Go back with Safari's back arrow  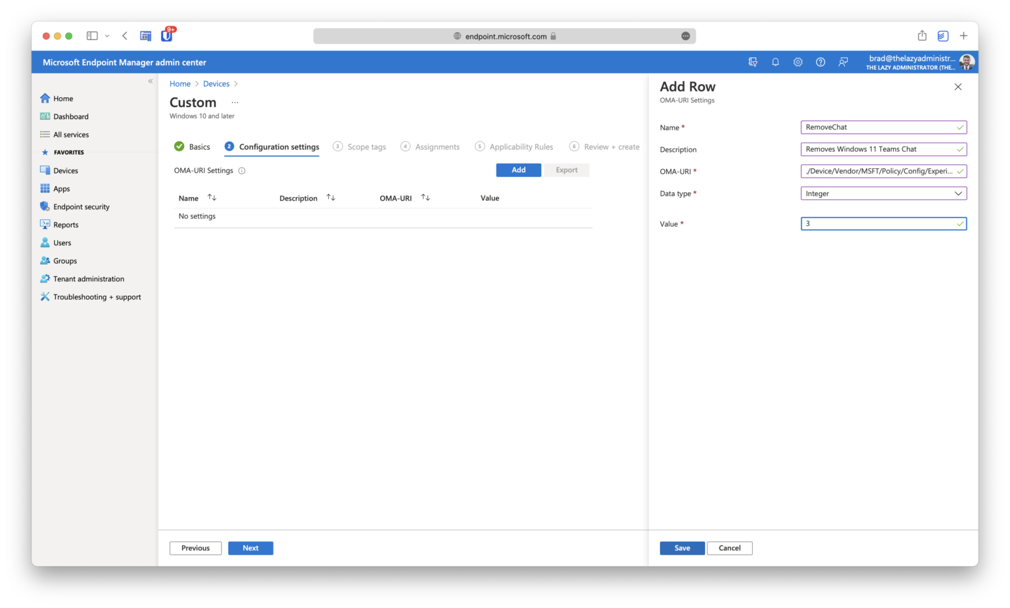pos(125,36)
